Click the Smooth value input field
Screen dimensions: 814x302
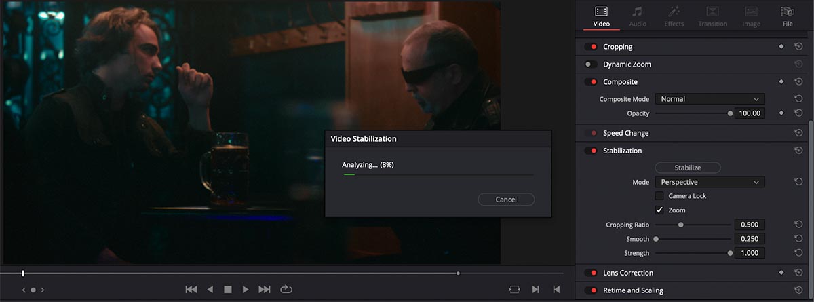[x=750, y=239]
